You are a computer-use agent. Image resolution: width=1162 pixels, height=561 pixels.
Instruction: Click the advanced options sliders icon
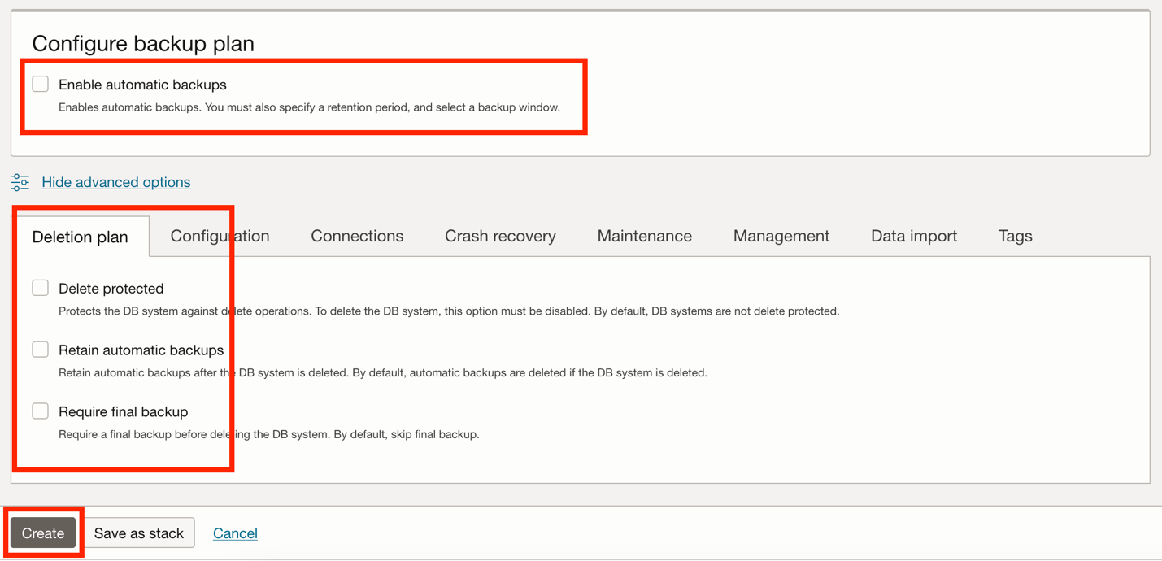20,182
